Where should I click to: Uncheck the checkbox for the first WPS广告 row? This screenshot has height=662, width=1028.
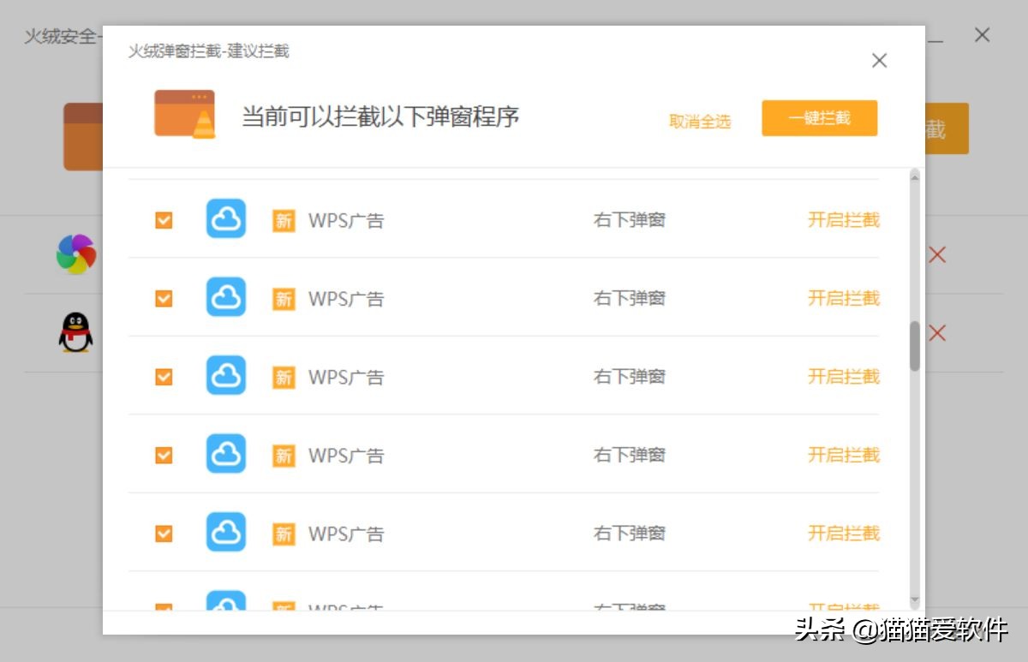(x=163, y=219)
